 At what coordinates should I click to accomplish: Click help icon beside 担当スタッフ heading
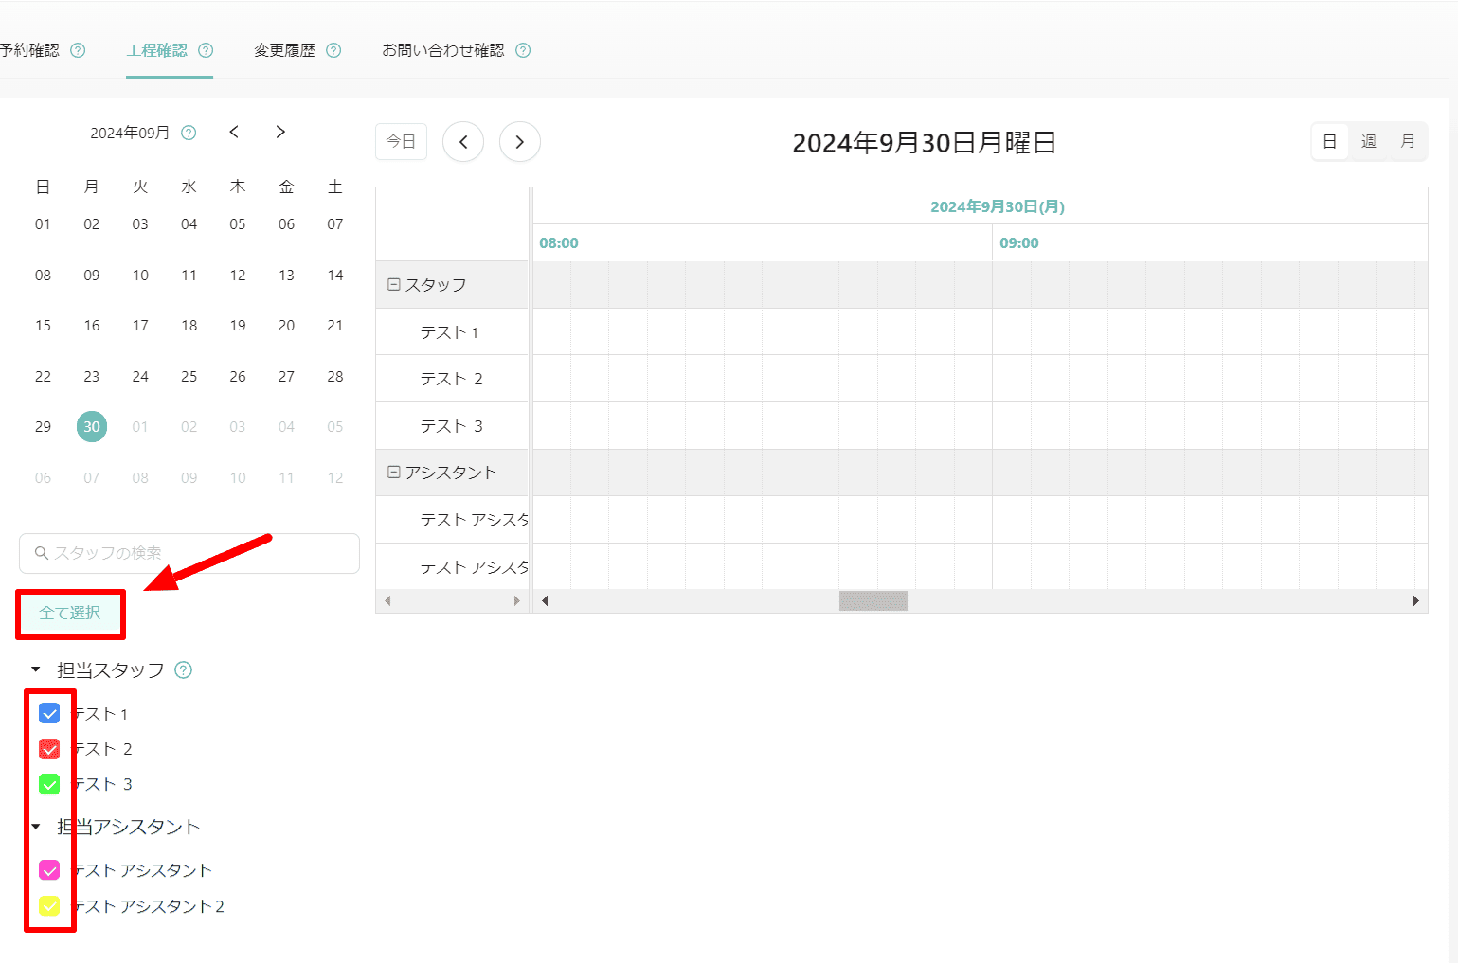tap(184, 670)
